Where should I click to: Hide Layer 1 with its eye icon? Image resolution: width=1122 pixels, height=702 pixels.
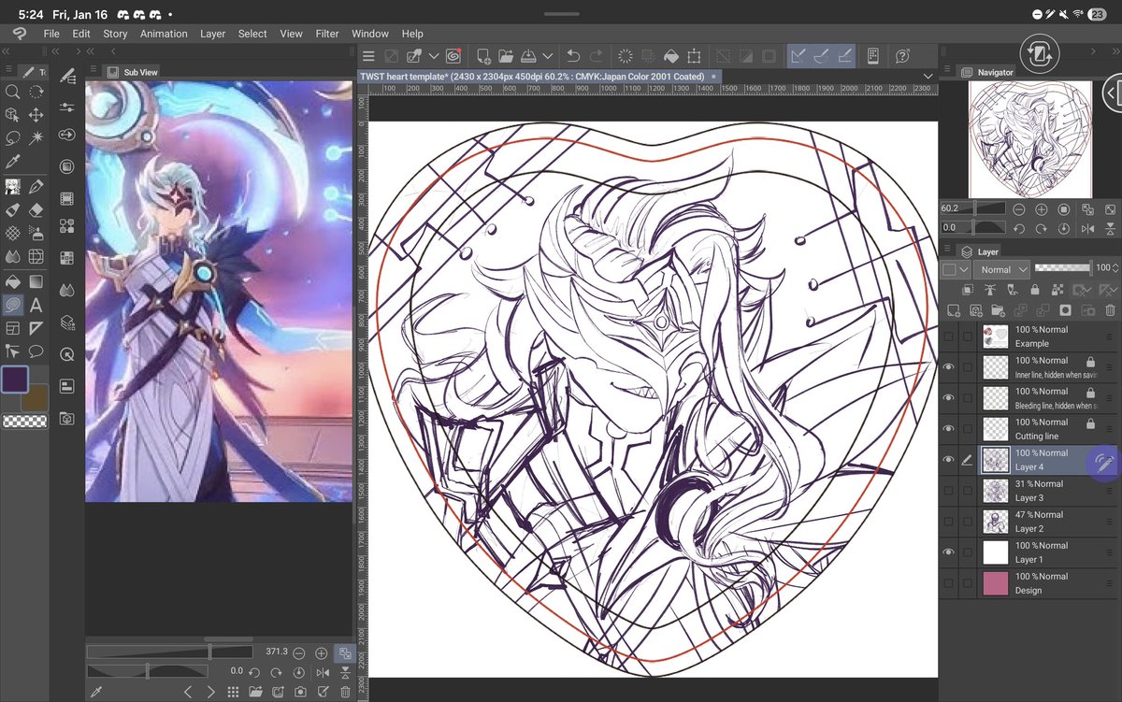pos(949,552)
